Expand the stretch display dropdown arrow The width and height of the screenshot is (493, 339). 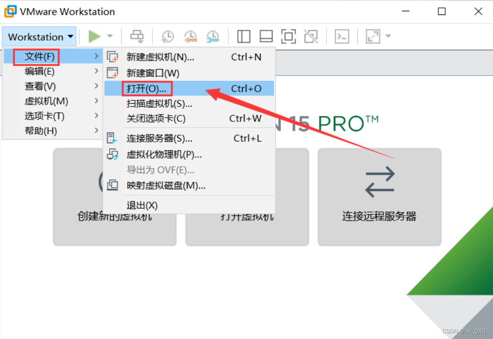[388, 36]
